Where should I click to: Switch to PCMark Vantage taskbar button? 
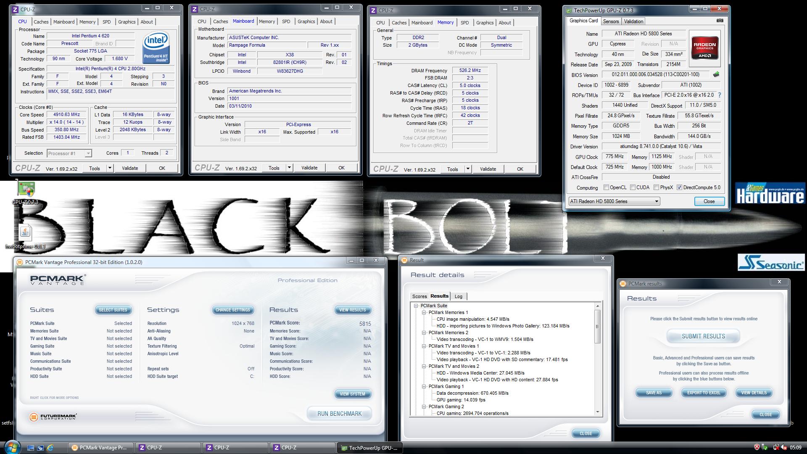[x=100, y=448]
